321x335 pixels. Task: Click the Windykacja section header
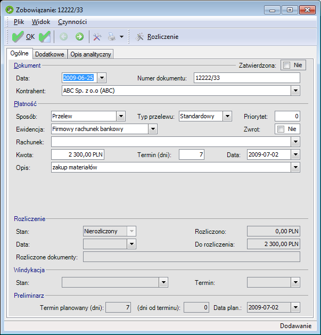[29, 270]
